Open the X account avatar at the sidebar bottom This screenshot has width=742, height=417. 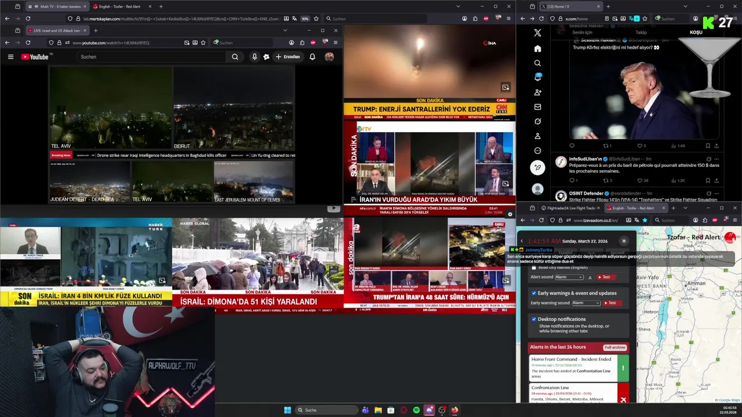pos(537,189)
